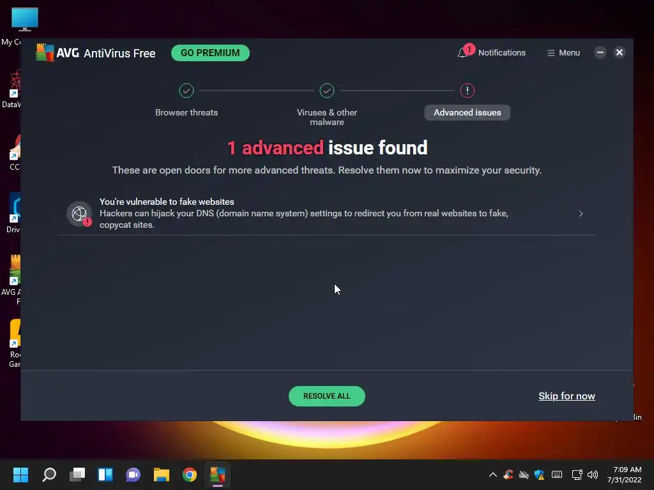Select the Browser threats step checkmark
The height and width of the screenshot is (490, 654).
click(186, 91)
